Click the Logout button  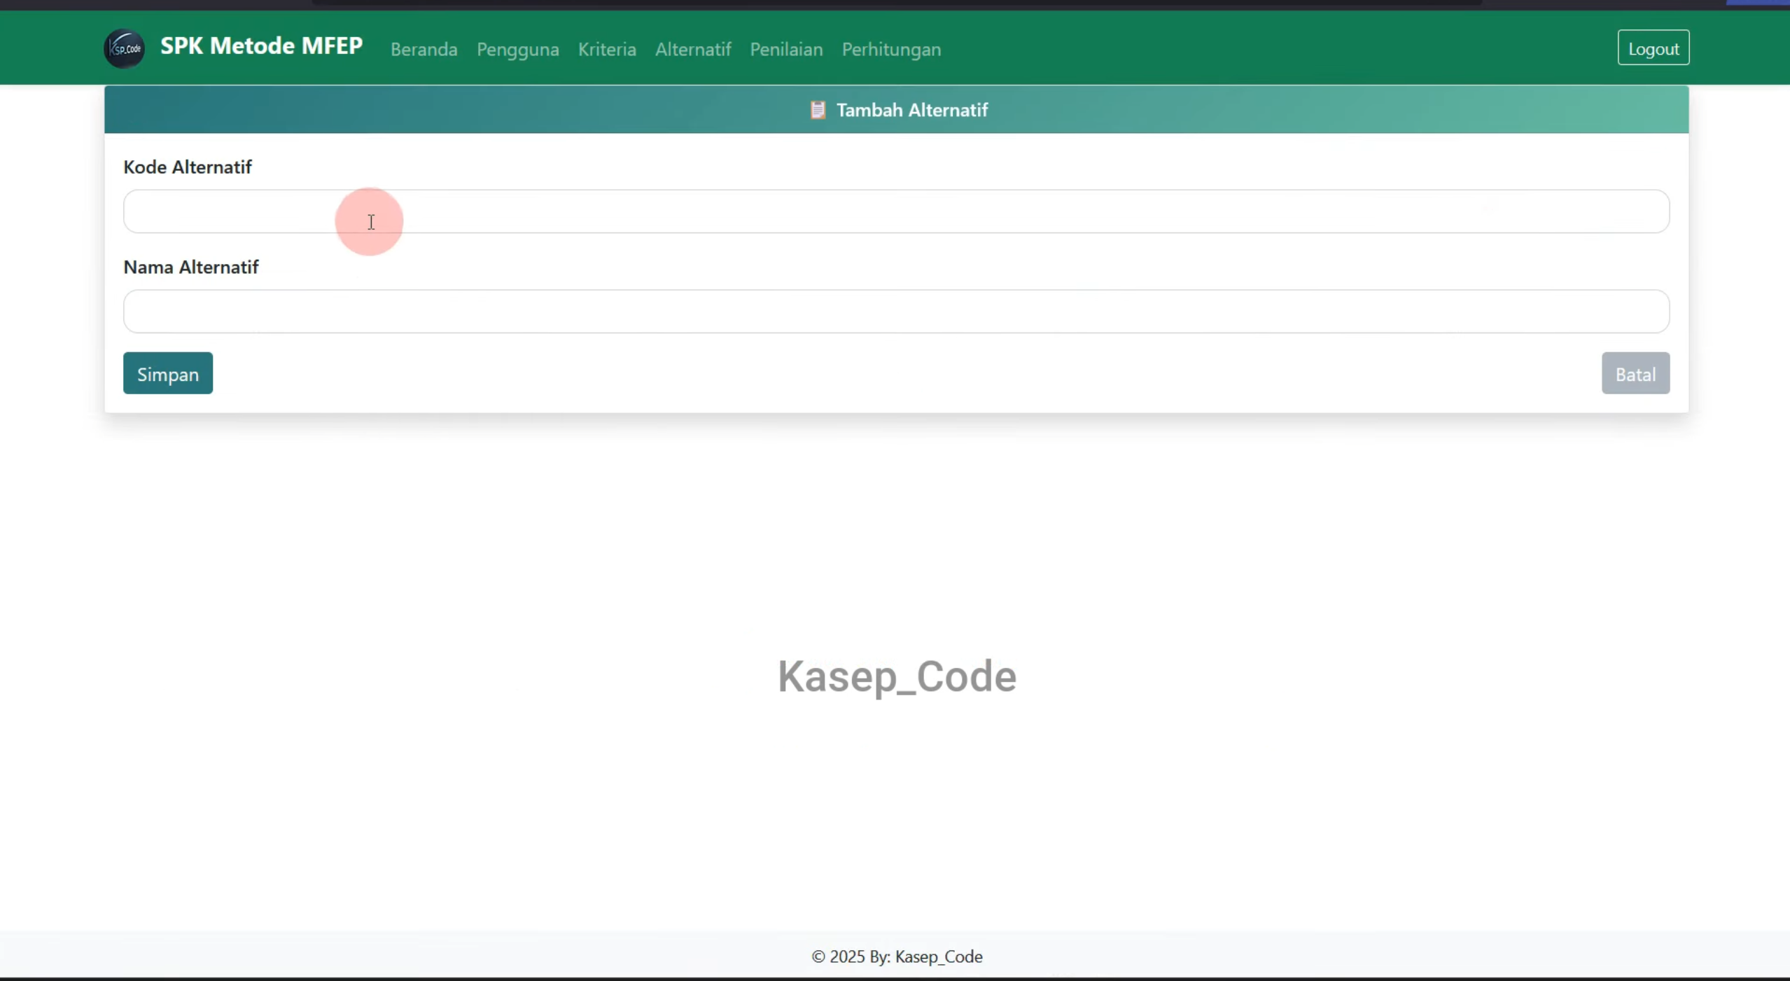point(1653,48)
